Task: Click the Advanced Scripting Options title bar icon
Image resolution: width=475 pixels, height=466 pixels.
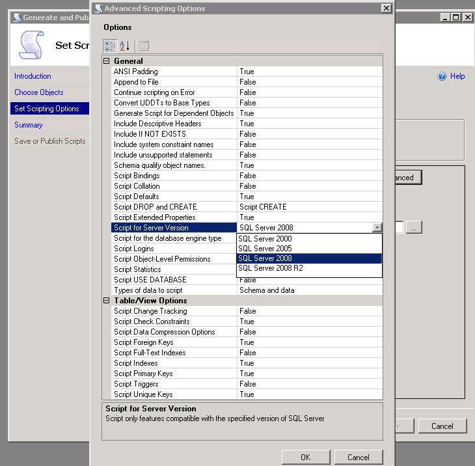Action: 98,8
